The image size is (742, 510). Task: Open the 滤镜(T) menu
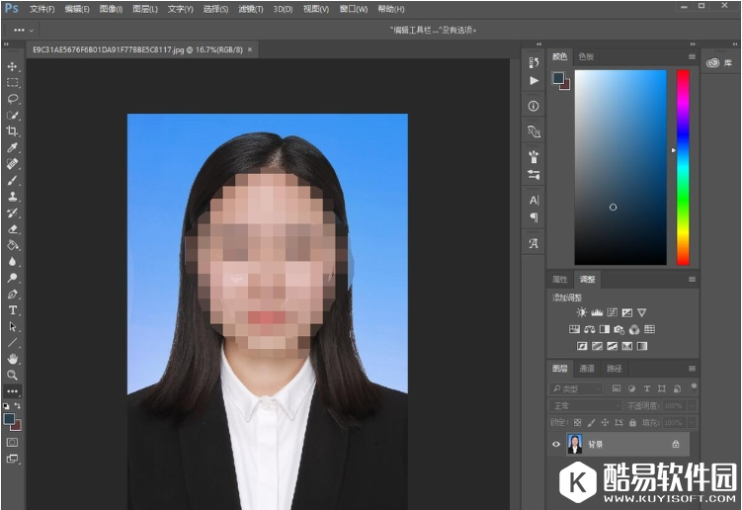tap(249, 9)
